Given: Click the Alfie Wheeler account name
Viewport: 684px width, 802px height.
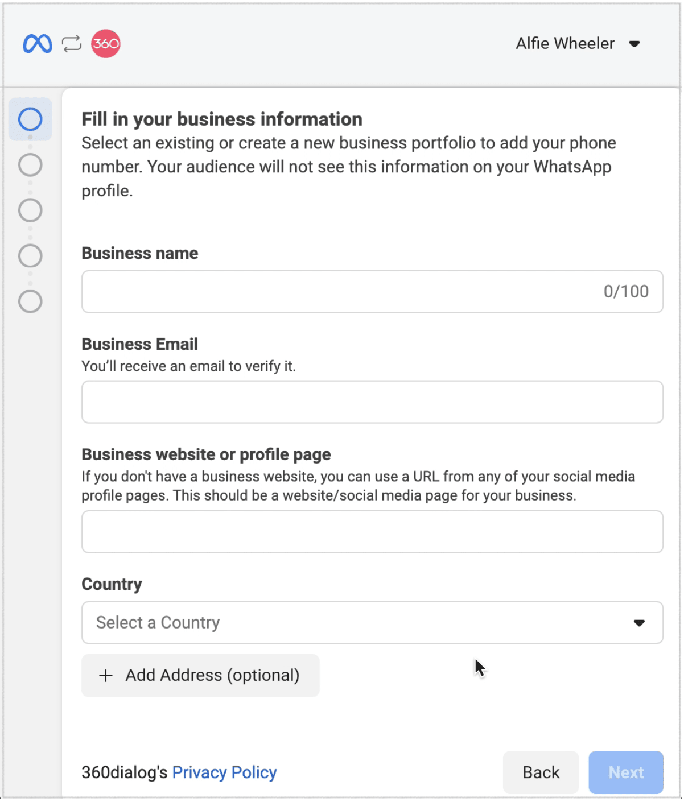Looking at the screenshot, I should click(x=565, y=44).
